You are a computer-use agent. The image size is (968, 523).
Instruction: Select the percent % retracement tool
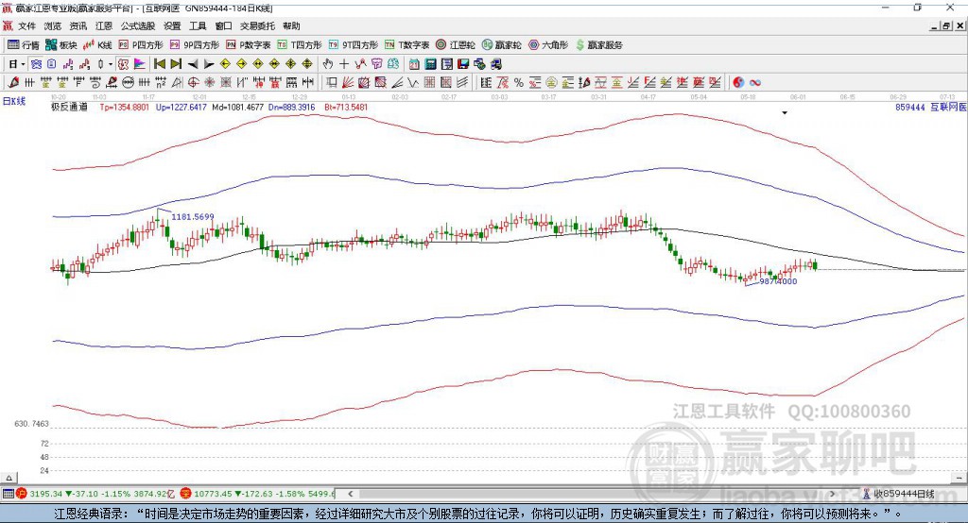tap(519, 83)
